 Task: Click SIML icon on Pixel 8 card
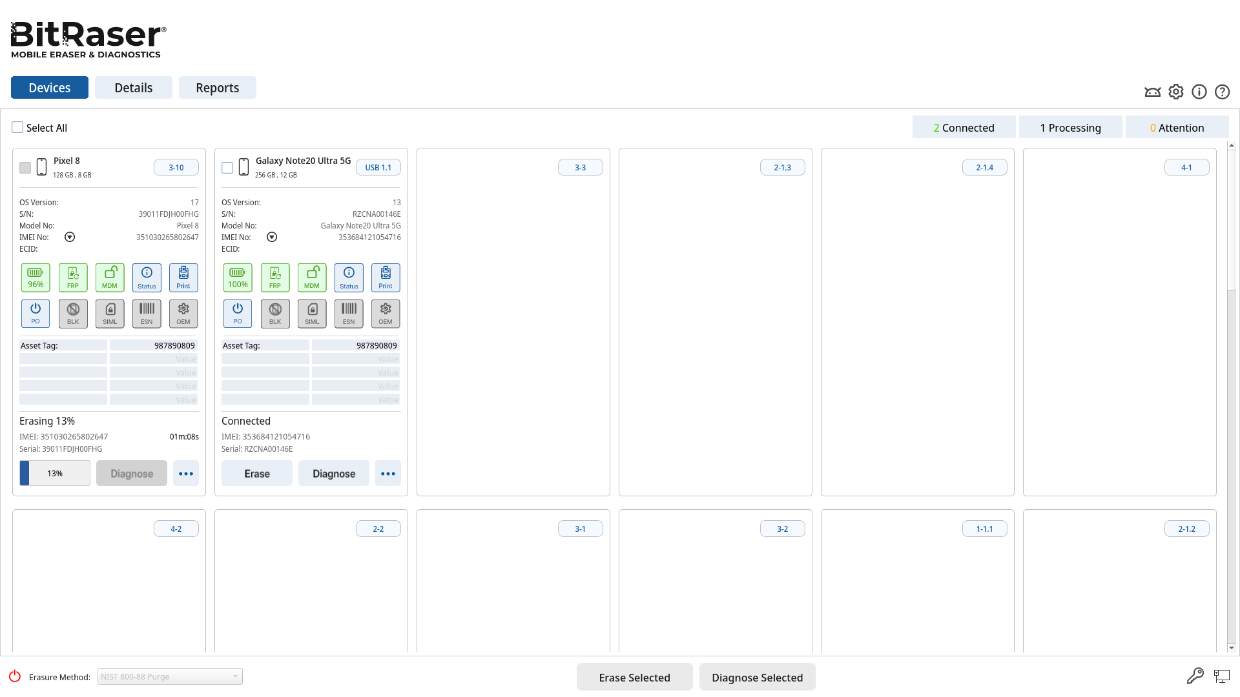110,314
